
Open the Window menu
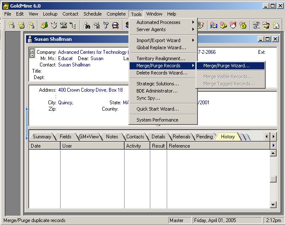pos(154,14)
